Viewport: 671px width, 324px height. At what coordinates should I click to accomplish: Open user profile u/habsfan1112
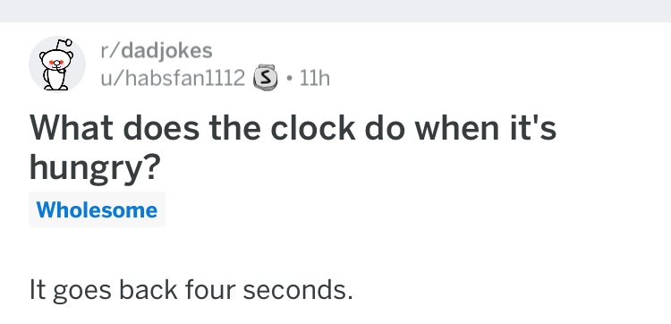pyautogui.click(x=173, y=78)
